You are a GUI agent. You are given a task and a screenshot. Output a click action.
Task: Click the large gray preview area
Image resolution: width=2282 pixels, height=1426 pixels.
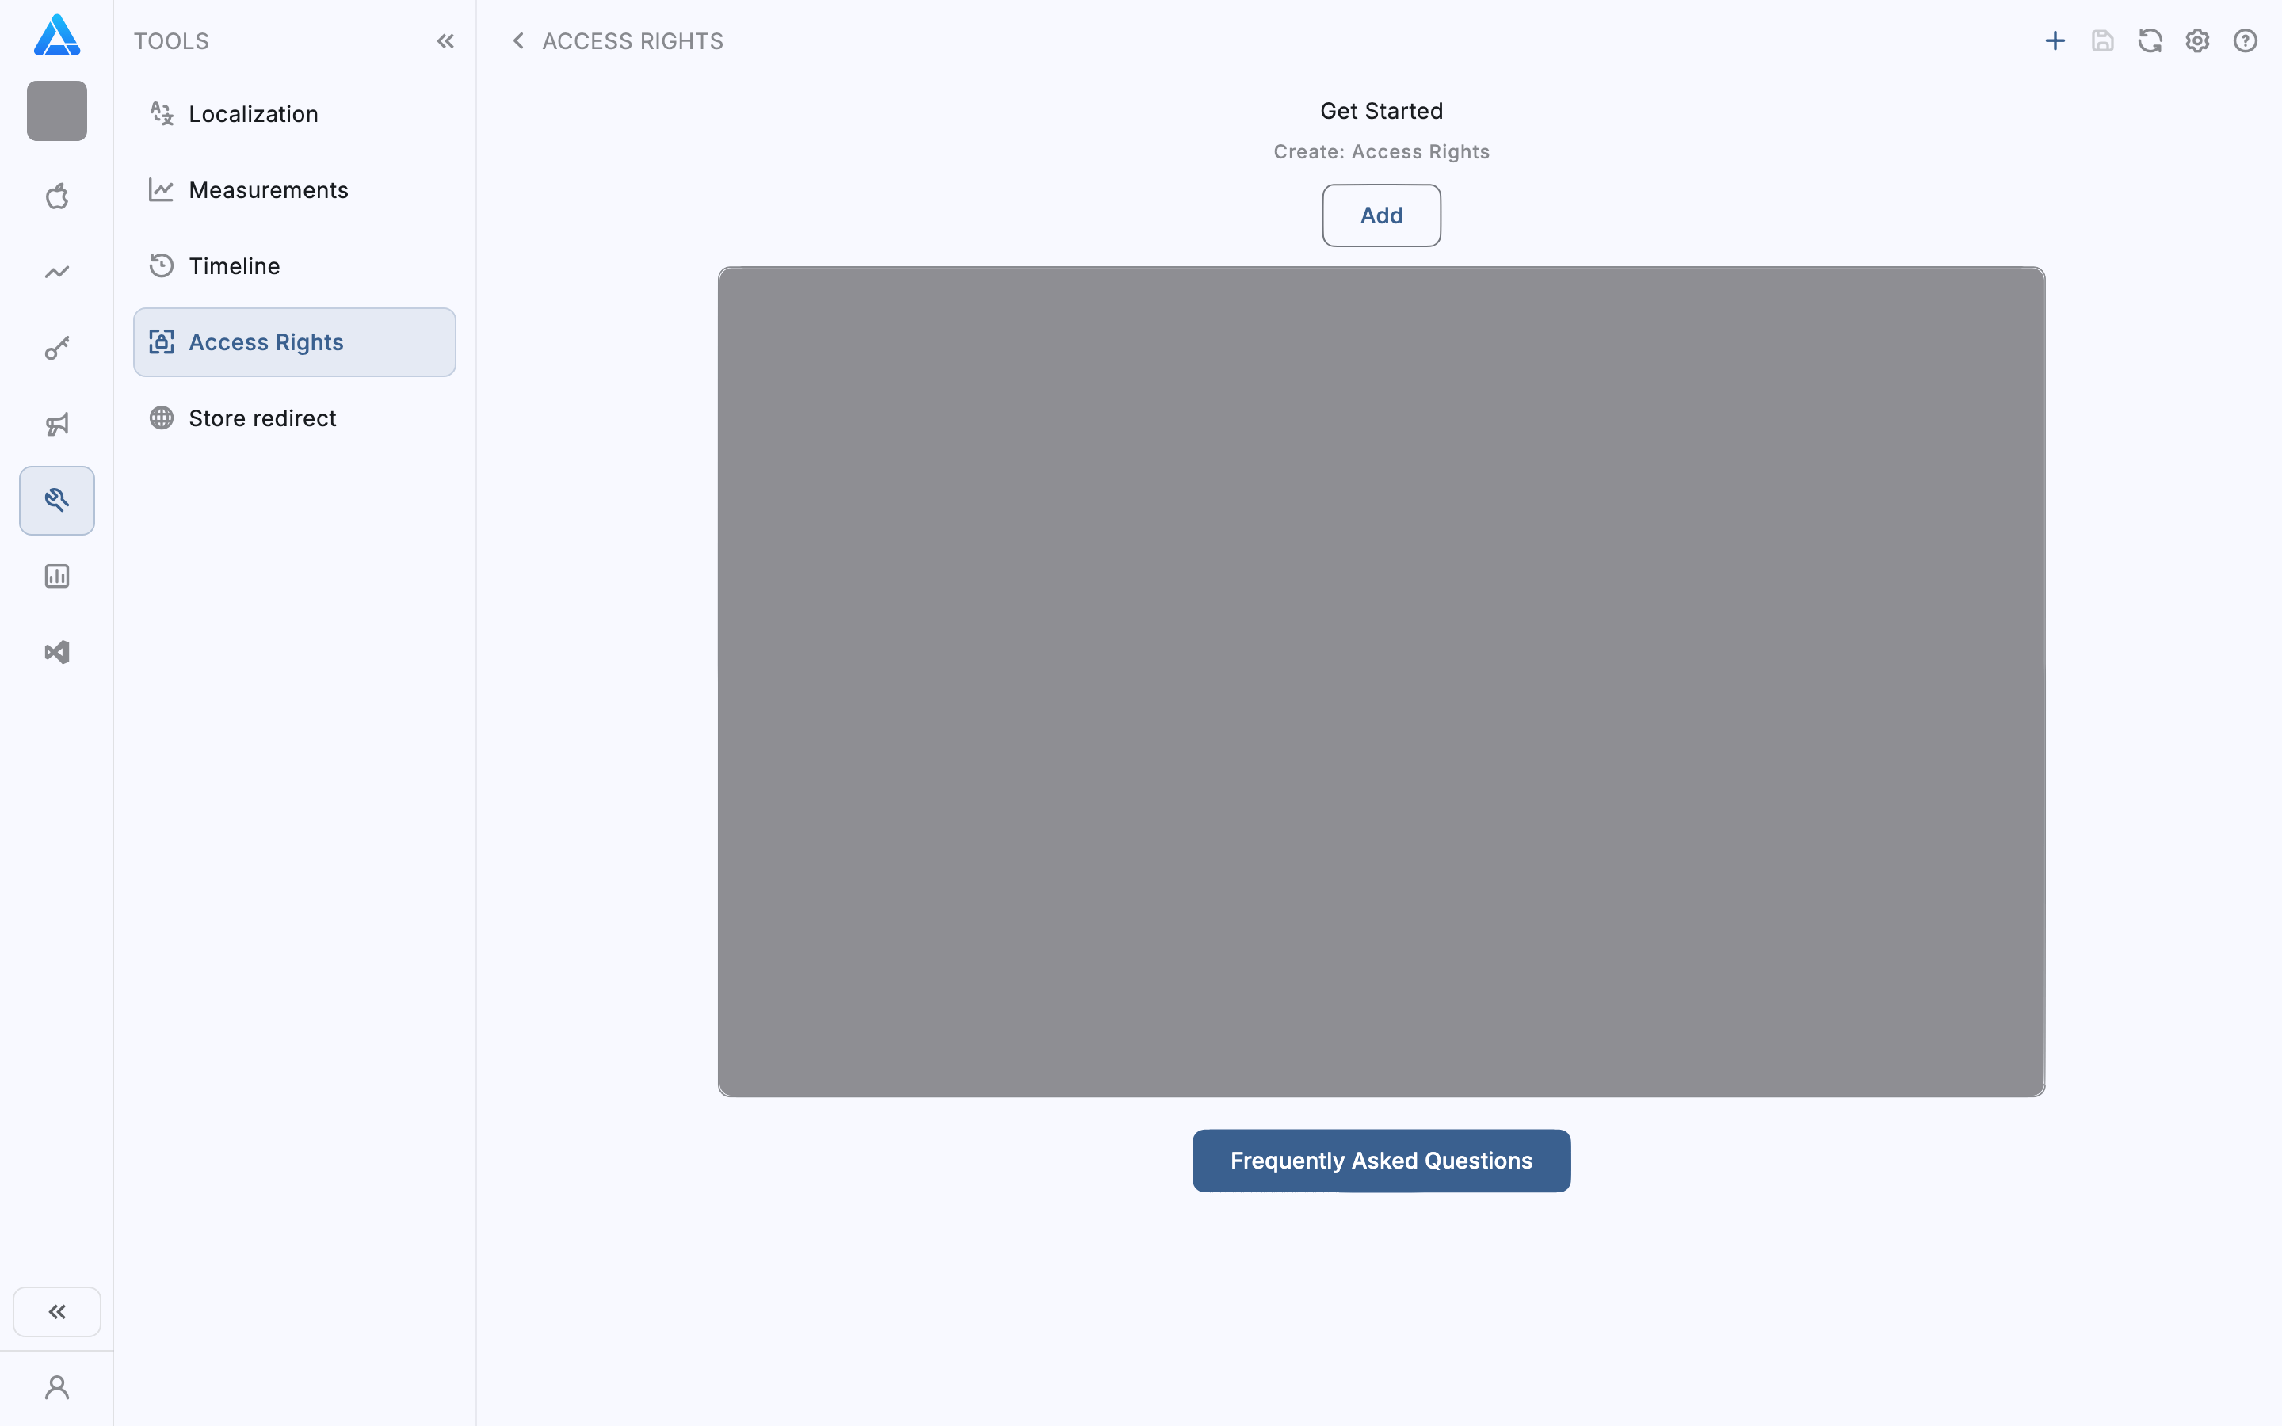pos(1380,681)
